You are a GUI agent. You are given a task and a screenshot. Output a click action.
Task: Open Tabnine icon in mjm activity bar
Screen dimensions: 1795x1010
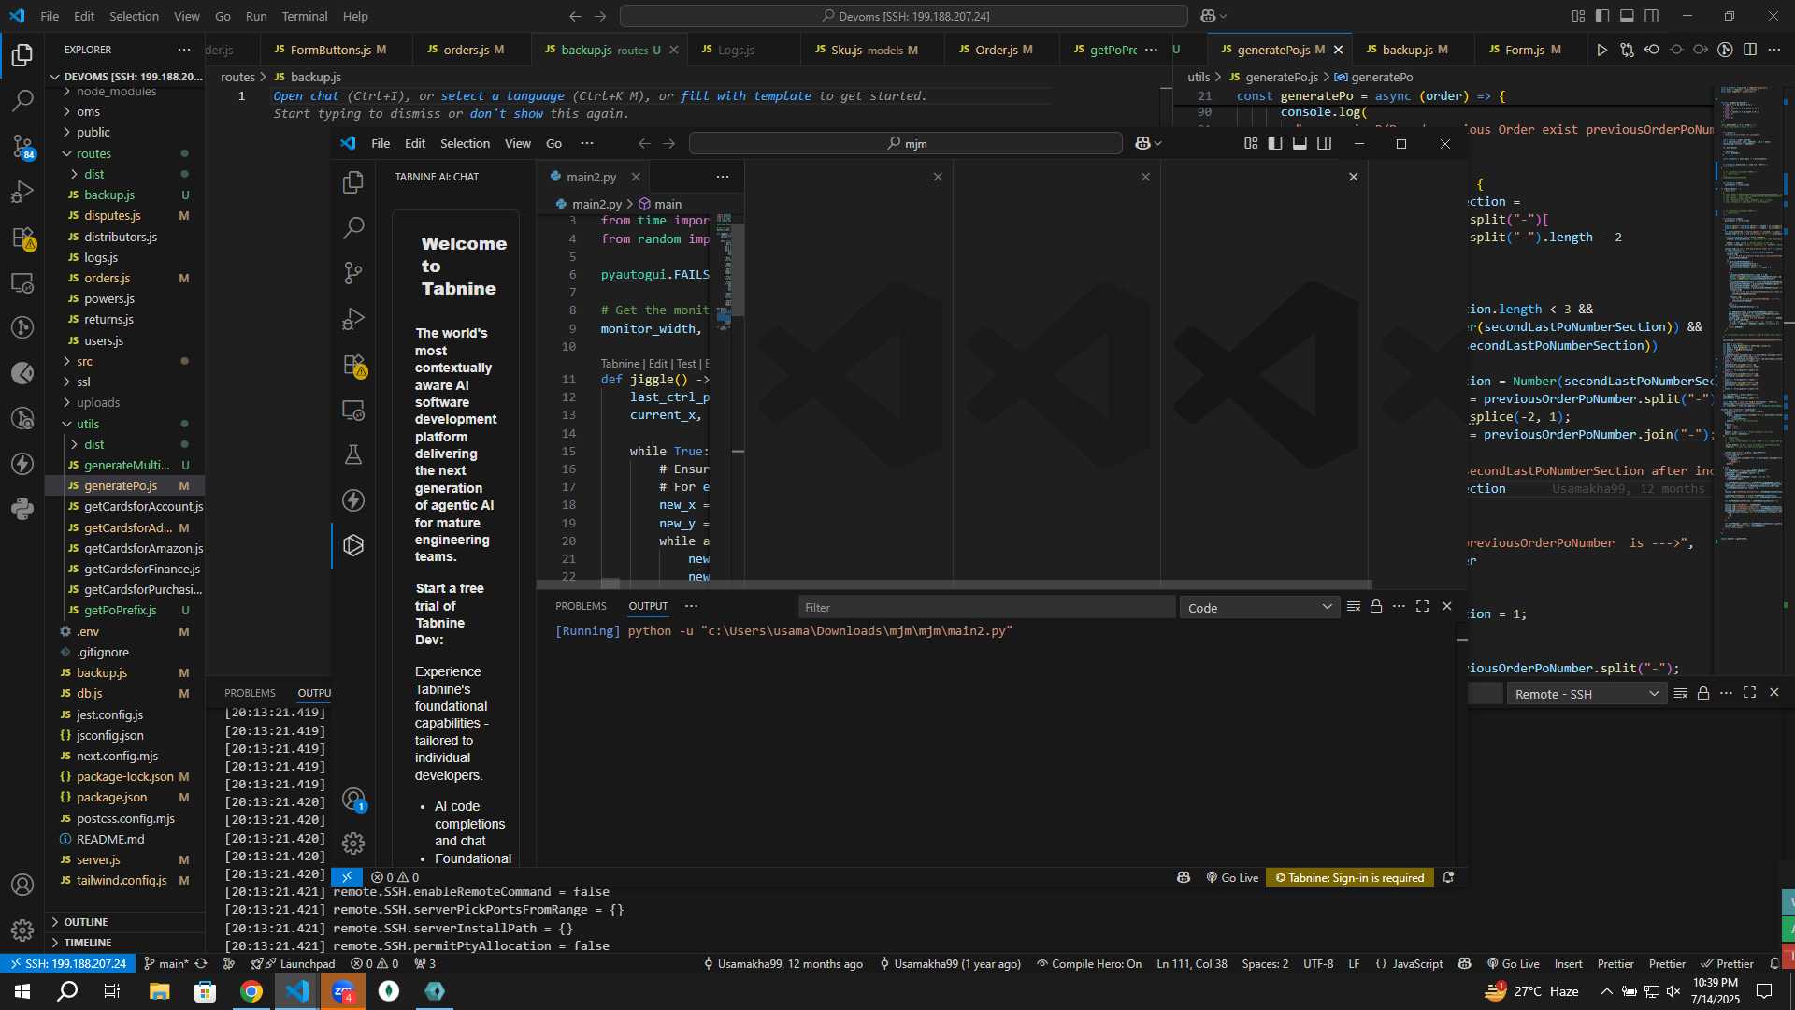353,545
